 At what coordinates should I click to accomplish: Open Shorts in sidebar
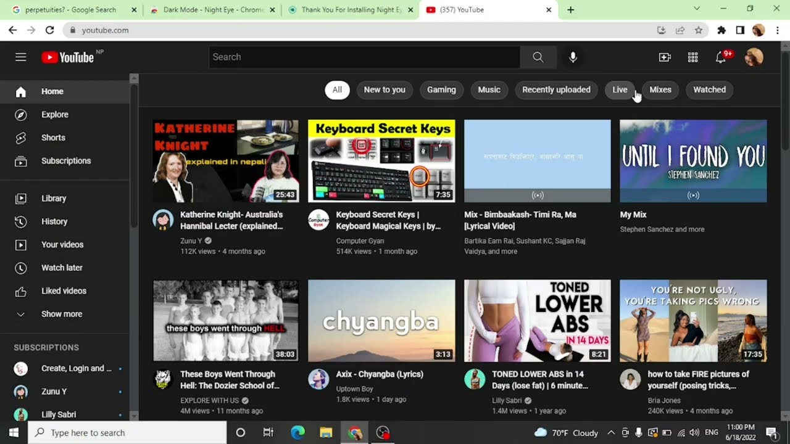65,138
